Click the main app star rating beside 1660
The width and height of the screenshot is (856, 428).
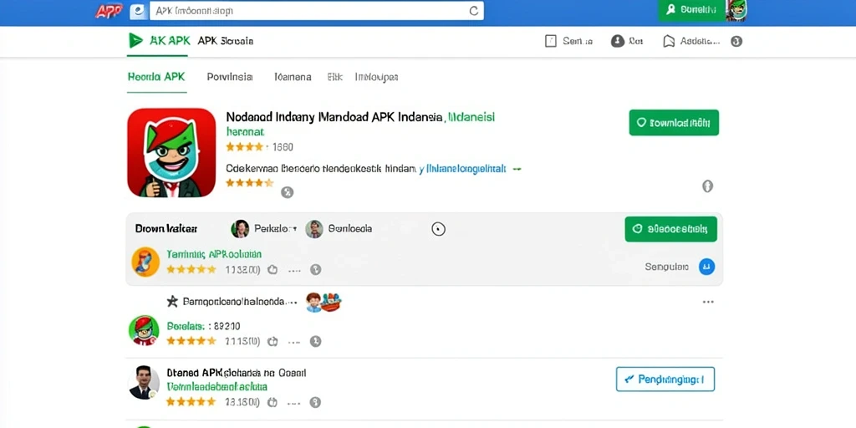click(x=244, y=146)
